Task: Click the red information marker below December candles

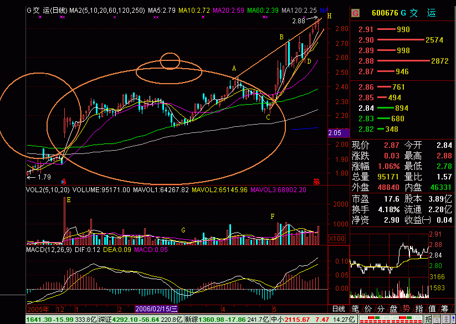Action: tap(64, 182)
